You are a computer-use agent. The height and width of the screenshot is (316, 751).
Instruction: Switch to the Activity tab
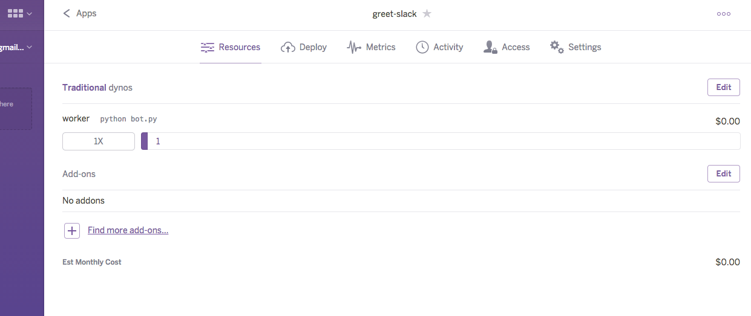439,47
